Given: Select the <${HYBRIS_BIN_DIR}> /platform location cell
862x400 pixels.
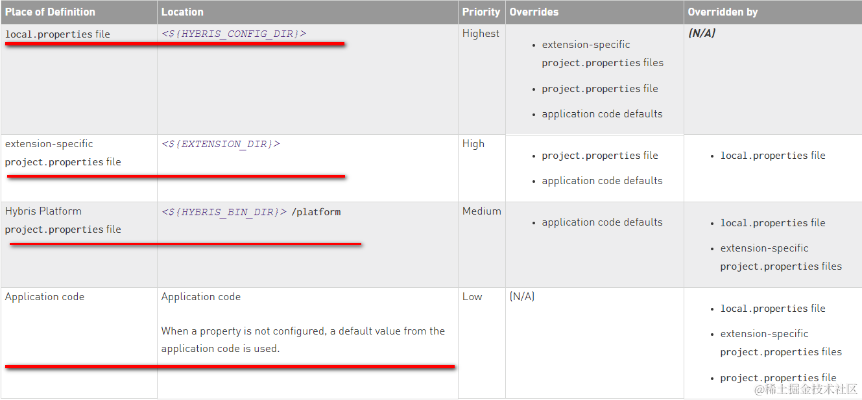Looking at the screenshot, I should 251,211.
